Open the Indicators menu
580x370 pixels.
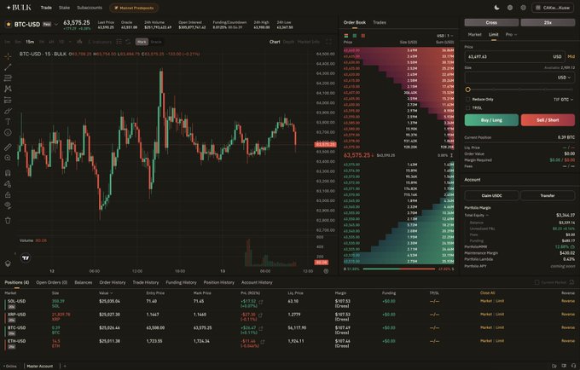[x=100, y=42]
